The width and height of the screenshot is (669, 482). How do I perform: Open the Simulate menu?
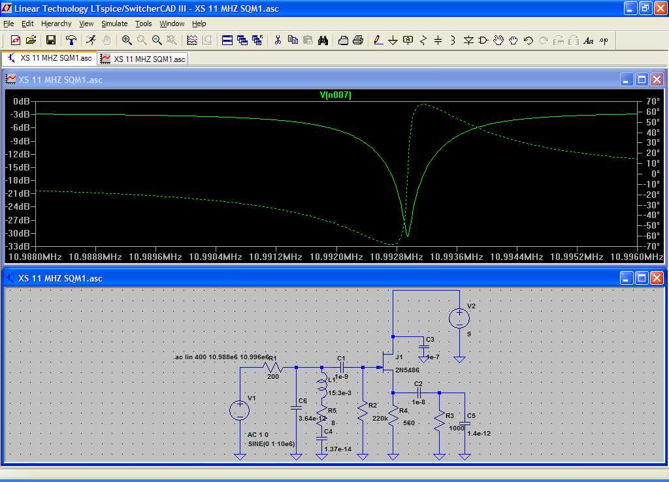pyautogui.click(x=114, y=24)
